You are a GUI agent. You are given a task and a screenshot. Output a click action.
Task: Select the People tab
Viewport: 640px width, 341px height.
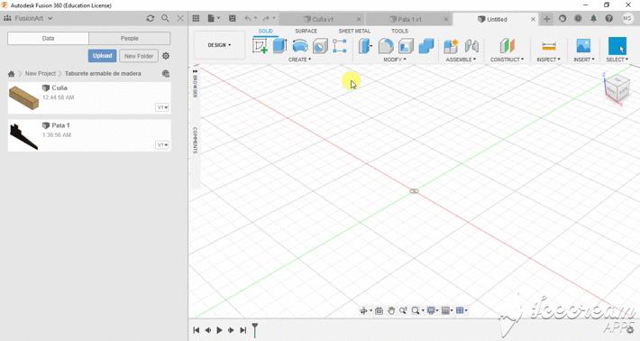coord(130,39)
